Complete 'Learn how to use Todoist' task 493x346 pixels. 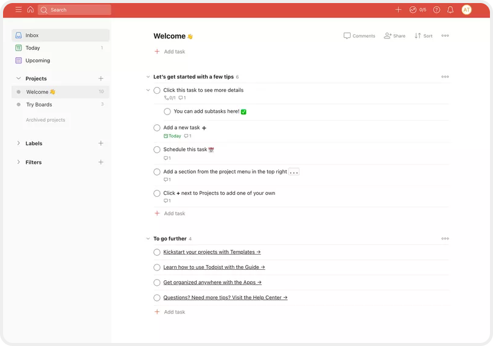click(x=157, y=267)
